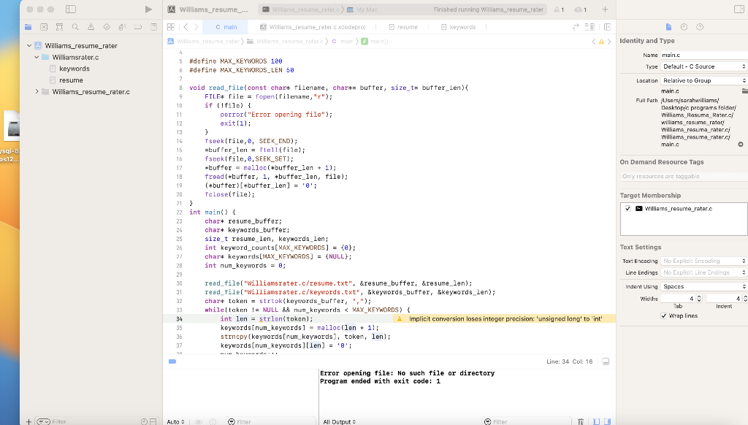Open the Type dropdown Default - C Source
The image size is (748, 425).
703,66
